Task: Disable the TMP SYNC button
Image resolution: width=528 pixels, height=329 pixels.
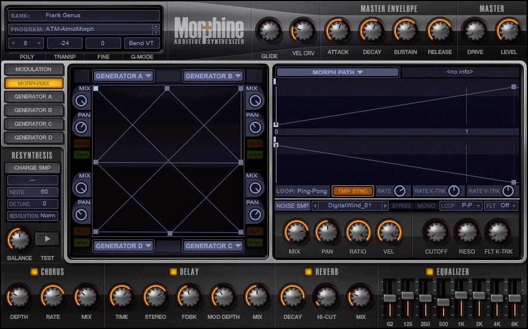Action: tap(353, 191)
